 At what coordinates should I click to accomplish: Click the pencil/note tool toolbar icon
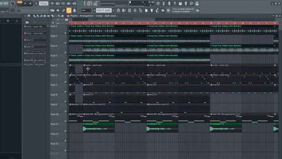(x=63, y=11)
